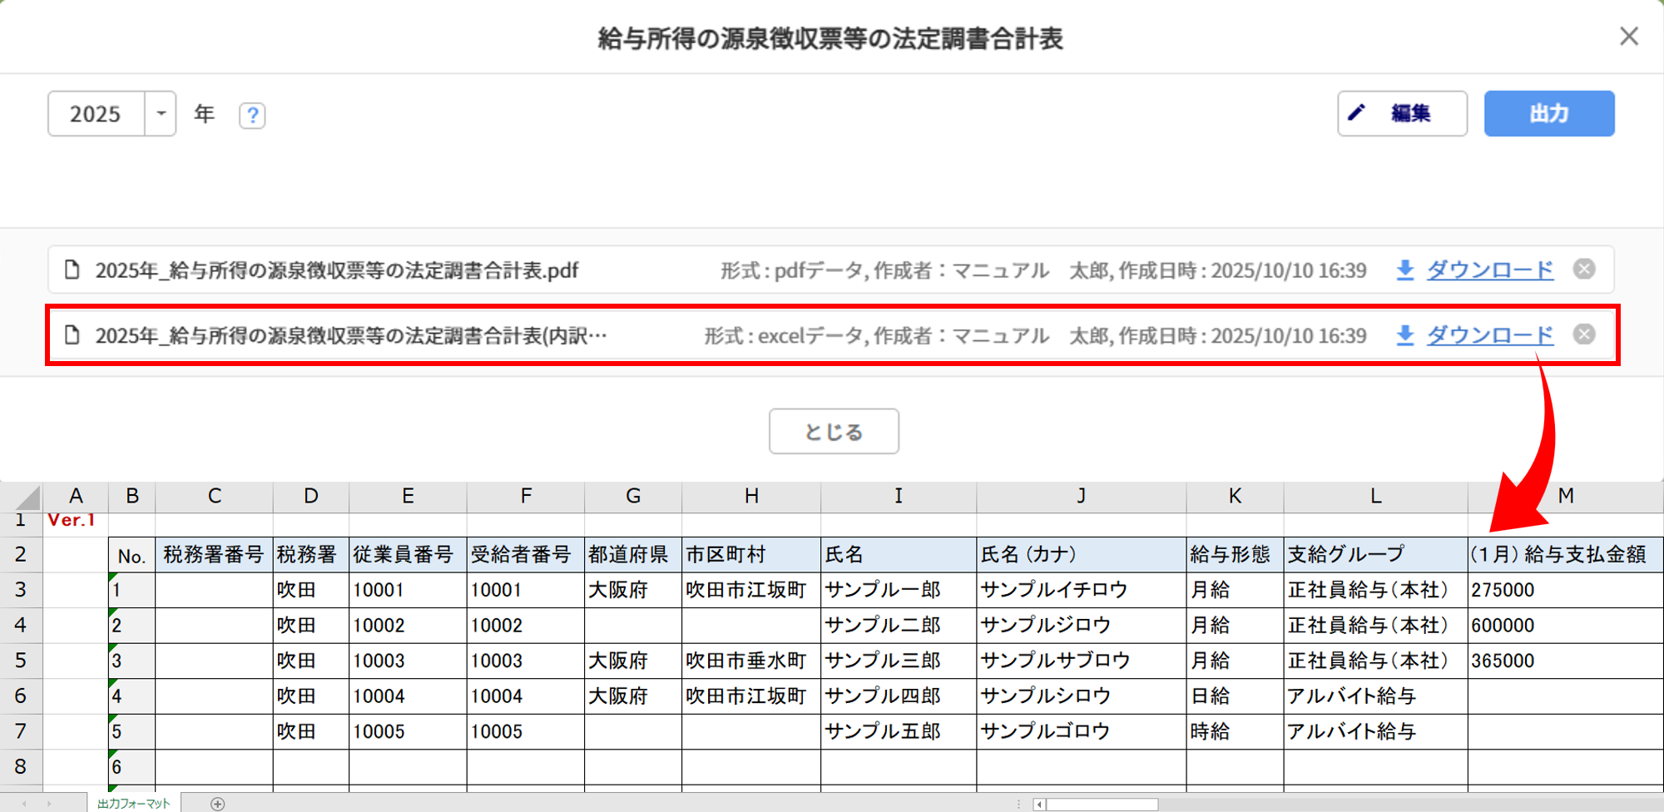This screenshot has width=1664, height=812.
Task: Download the pdf file via ダウンロード link
Action: [x=1489, y=270]
